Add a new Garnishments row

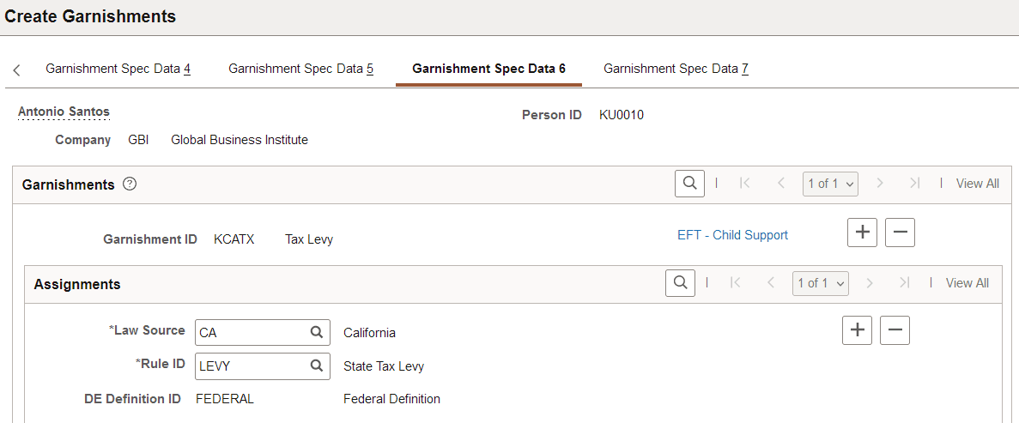coord(862,233)
